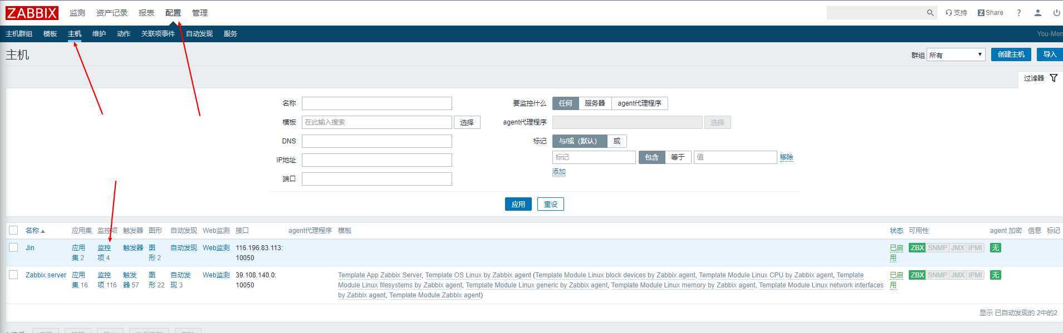Open the Support headset link

pos(956,13)
